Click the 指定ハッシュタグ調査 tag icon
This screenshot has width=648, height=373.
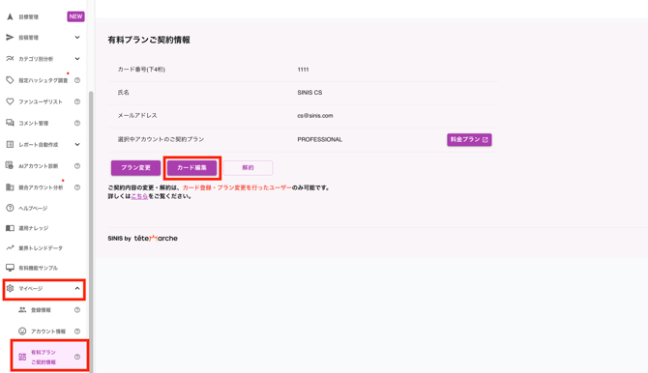[10, 80]
